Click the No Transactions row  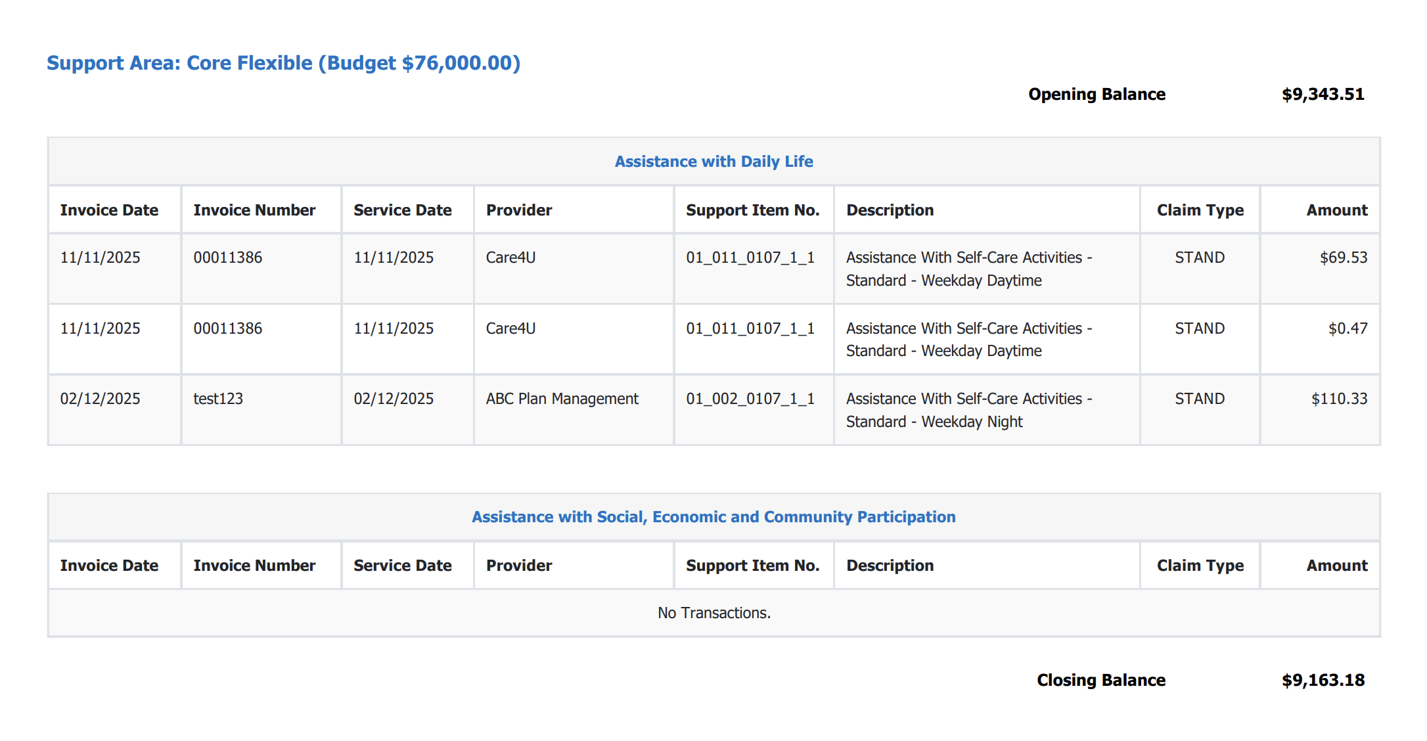coord(713,613)
